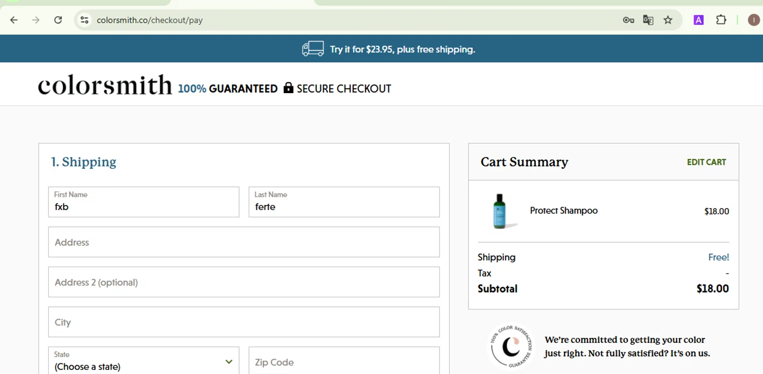Viewport: 763px width, 374px height.
Task: Click the '100% GUARANTEED' text
Action: tap(228, 89)
